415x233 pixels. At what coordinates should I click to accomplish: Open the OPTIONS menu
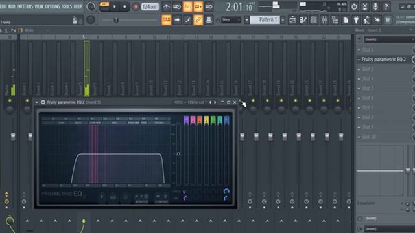click(52, 6)
